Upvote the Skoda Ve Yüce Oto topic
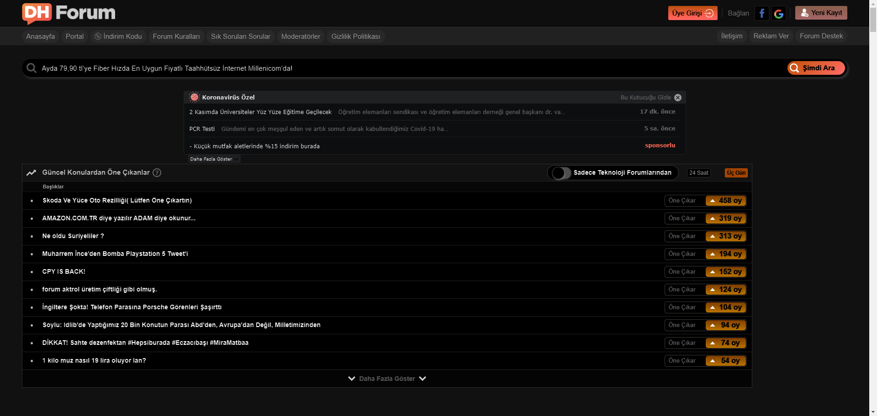877x416 pixels. [725, 201]
